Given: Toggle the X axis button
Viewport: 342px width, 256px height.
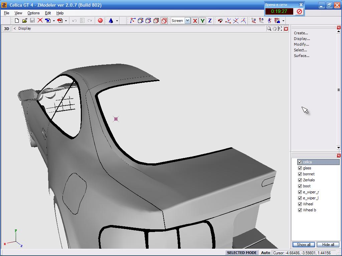Looking at the screenshot, I should [x=195, y=21].
